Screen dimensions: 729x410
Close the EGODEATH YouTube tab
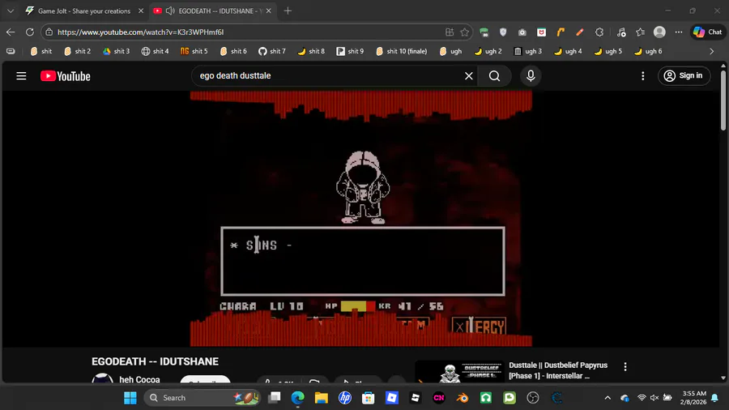pyautogui.click(x=269, y=11)
